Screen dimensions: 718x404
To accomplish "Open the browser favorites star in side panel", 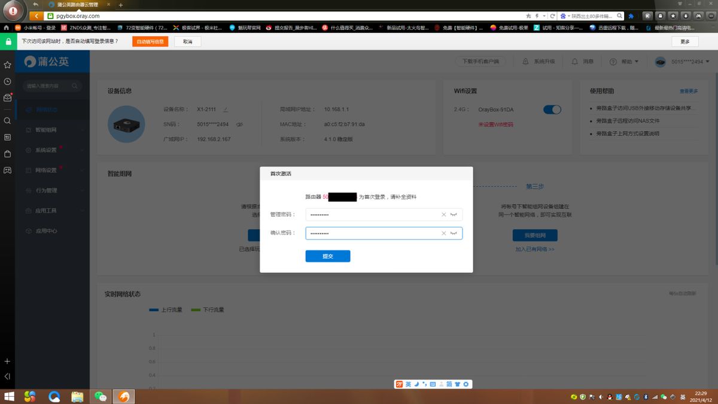I will click(7, 65).
